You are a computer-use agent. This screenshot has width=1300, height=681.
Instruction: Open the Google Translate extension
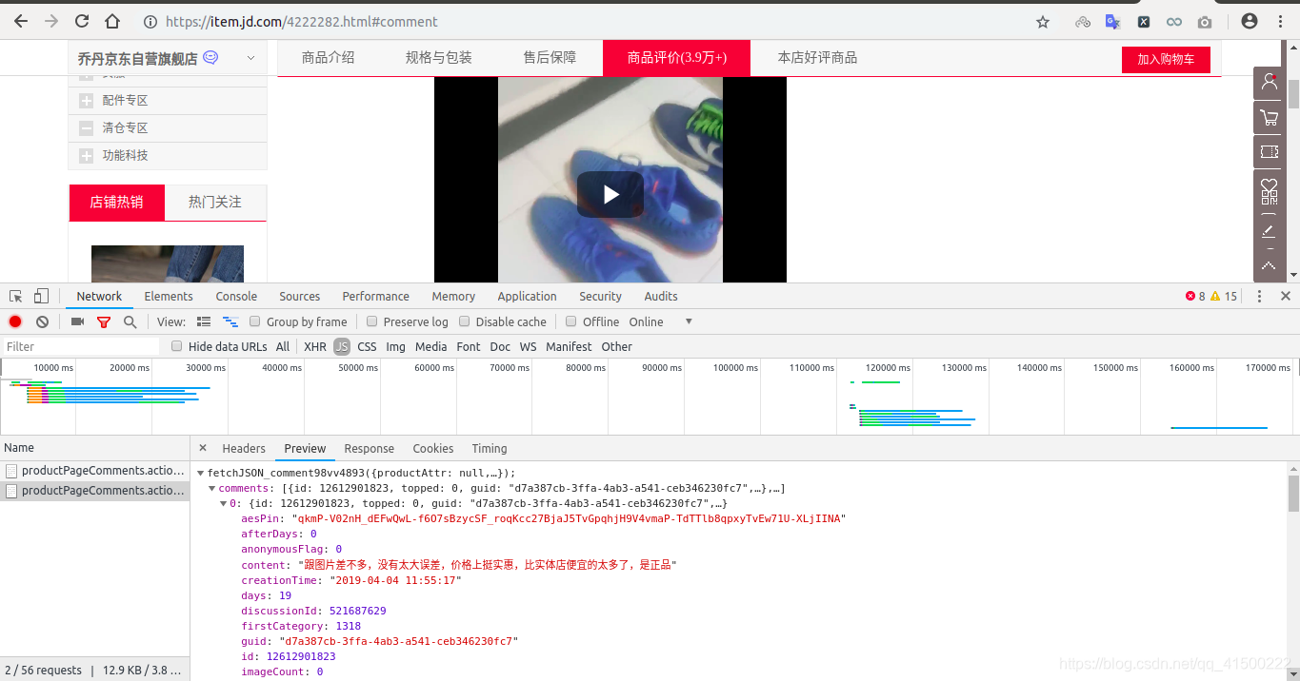[x=1112, y=22]
